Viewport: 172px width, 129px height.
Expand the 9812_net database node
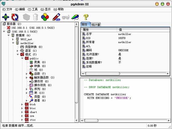coord(13,39)
